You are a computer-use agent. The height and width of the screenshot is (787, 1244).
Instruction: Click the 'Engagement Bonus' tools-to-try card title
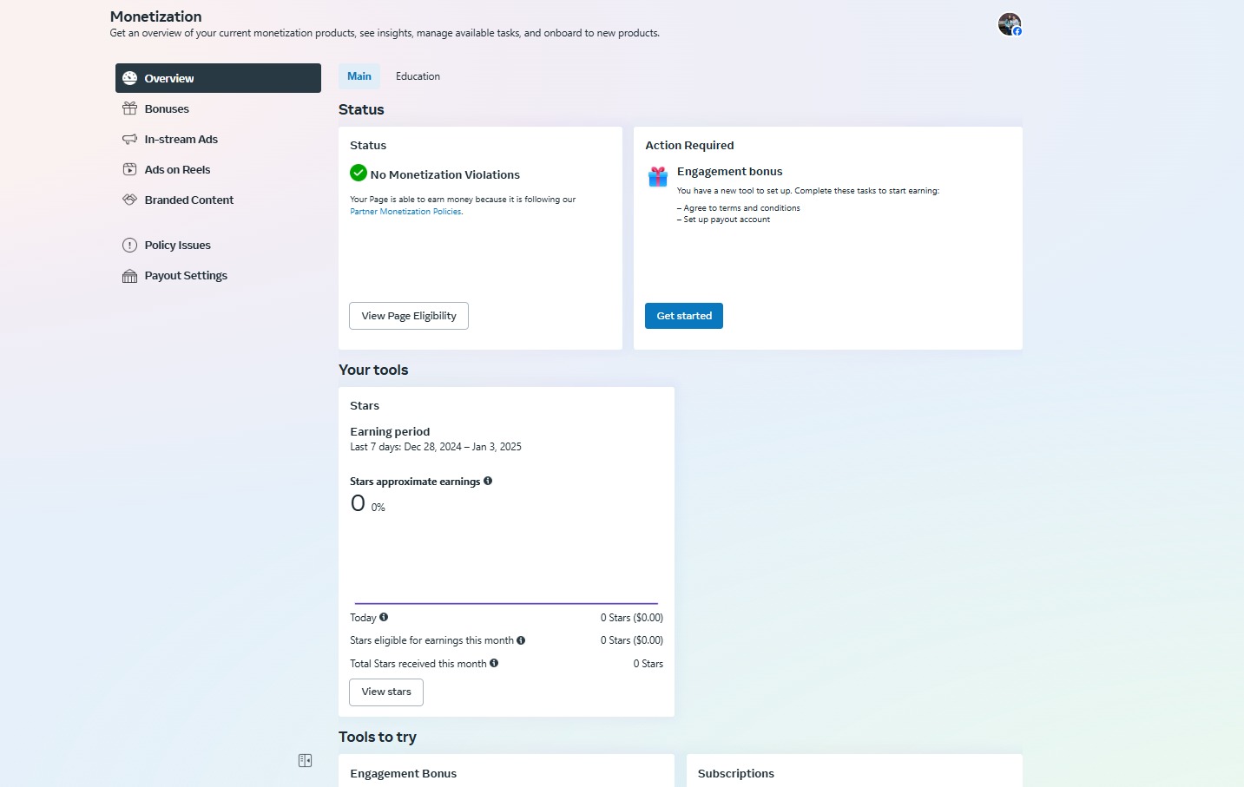click(x=403, y=773)
